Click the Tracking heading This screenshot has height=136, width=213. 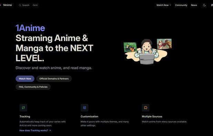click(25, 116)
